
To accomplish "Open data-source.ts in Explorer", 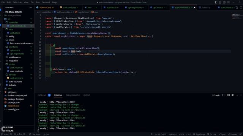I will pyautogui.click(x=18, y=82).
